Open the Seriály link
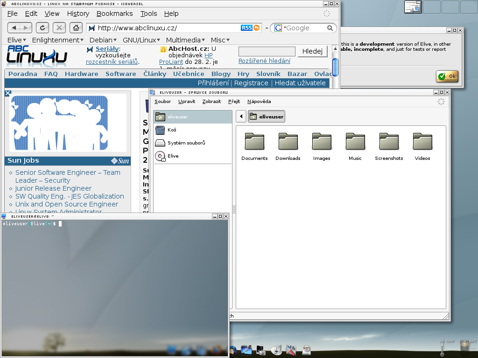This screenshot has height=358, width=478. (x=107, y=48)
